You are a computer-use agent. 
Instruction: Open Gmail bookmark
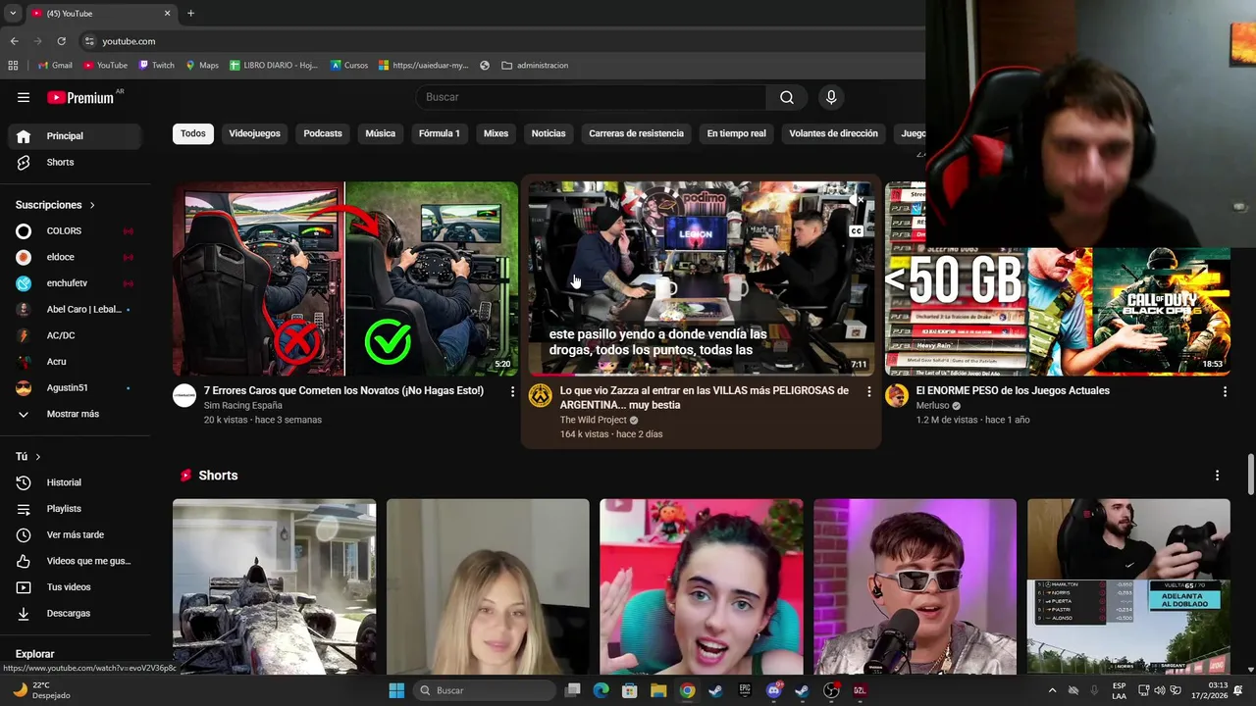(x=55, y=66)
